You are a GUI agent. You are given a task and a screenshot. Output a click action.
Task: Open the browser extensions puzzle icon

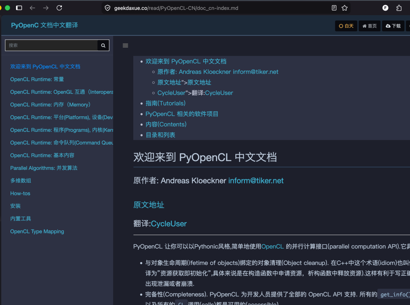(x=399, y=8)
